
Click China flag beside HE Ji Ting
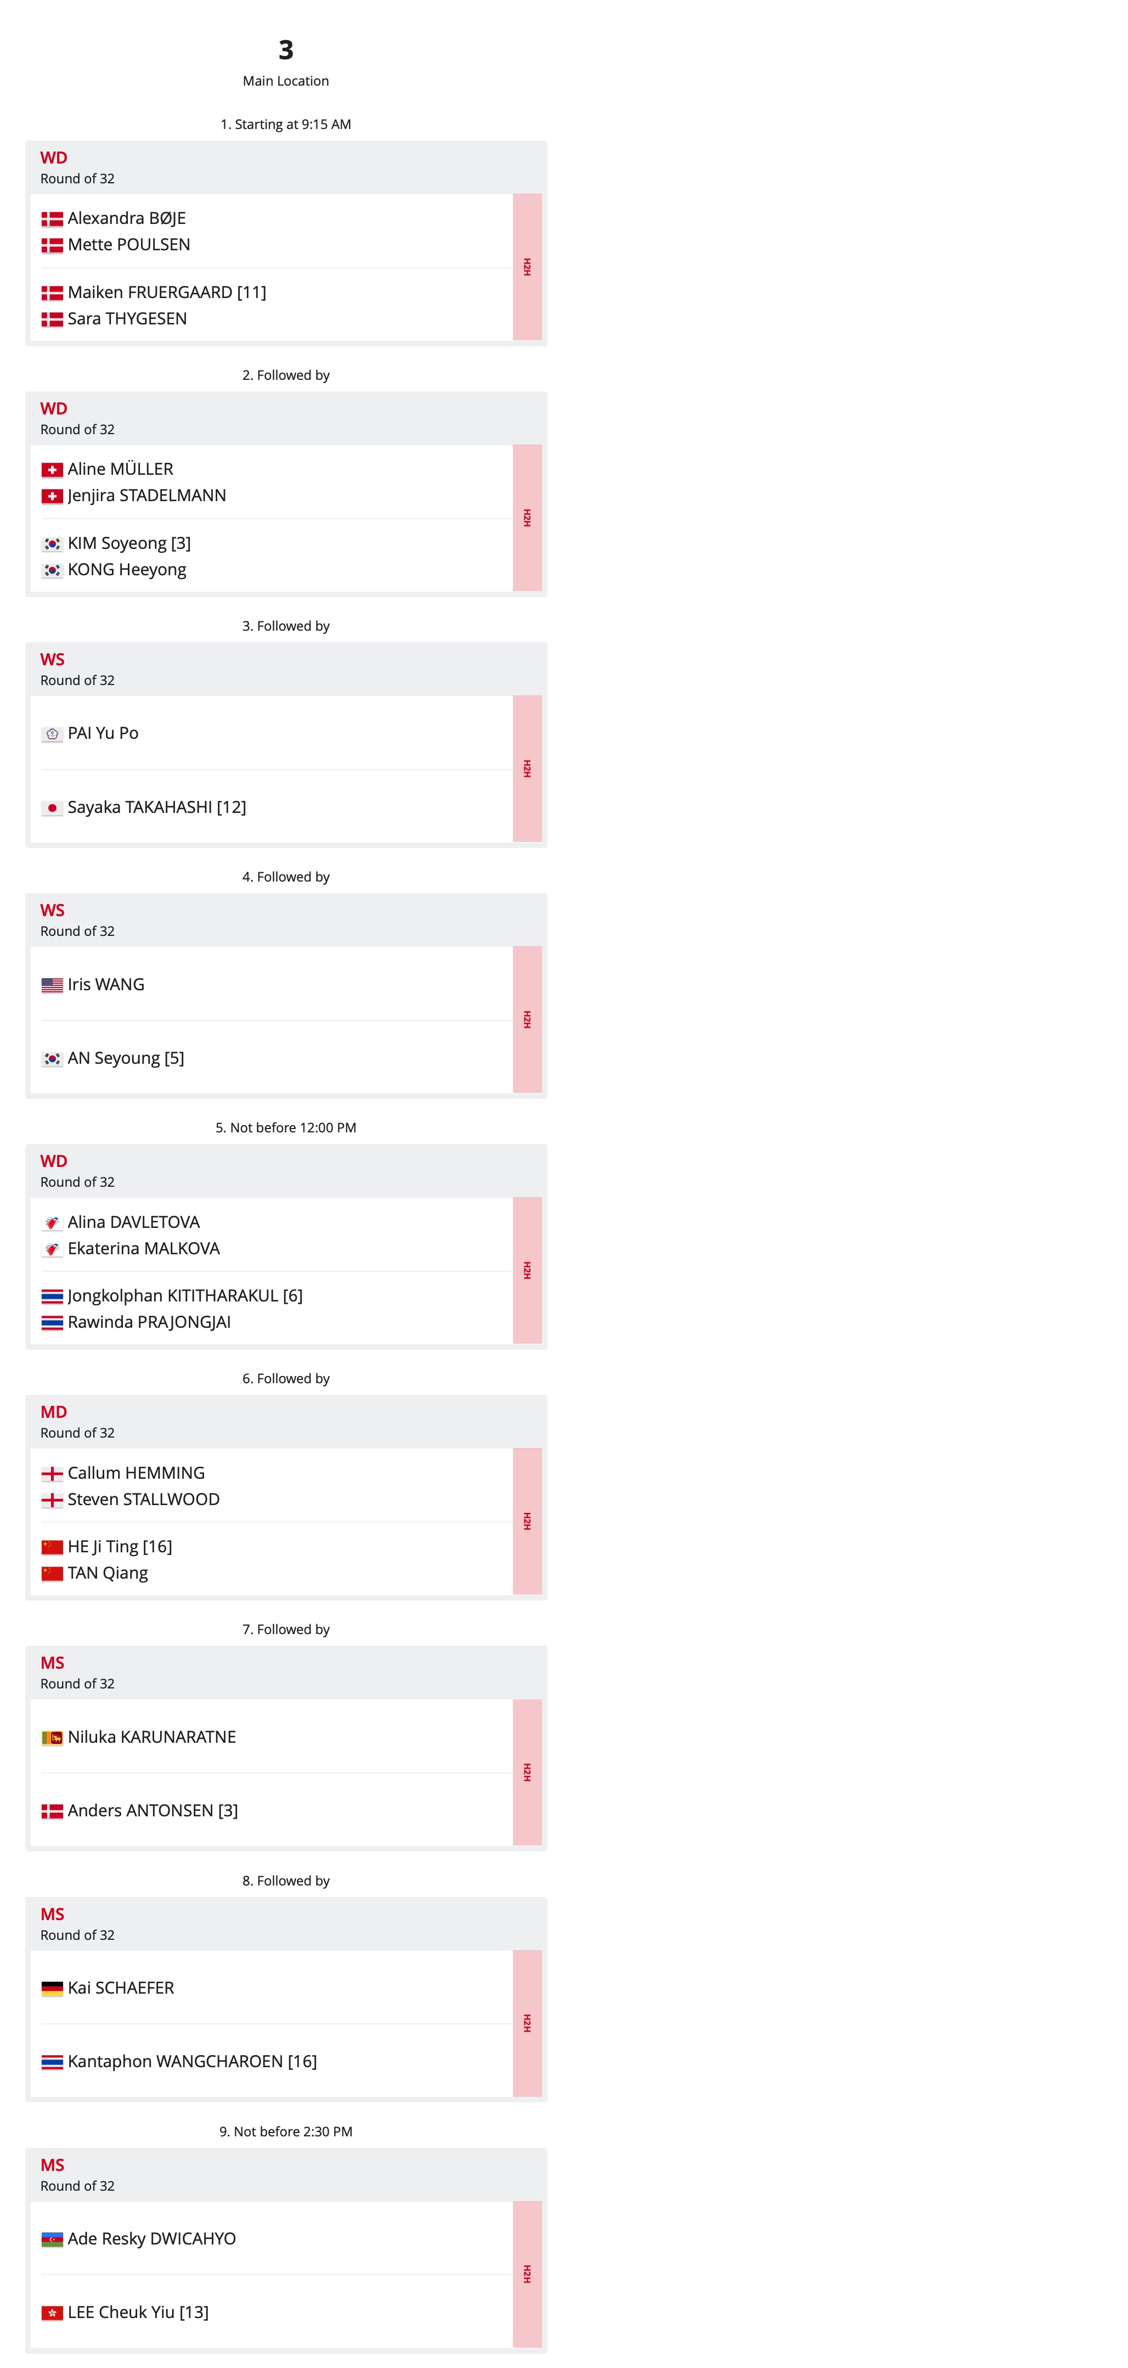coord(52,1548)
